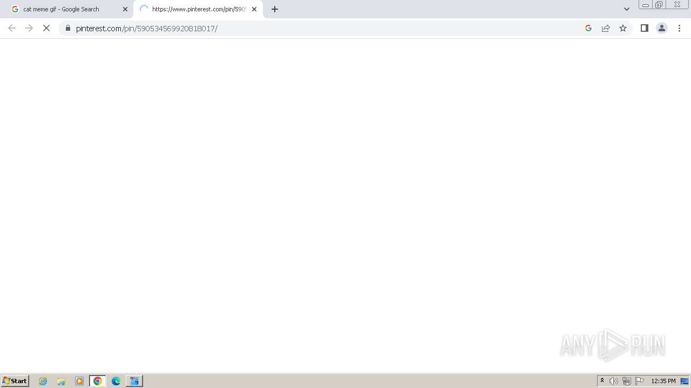Select the loading Pinterest pin tab
The width and height of the screenshot is (691, 388).
click(x=198, y=9)
